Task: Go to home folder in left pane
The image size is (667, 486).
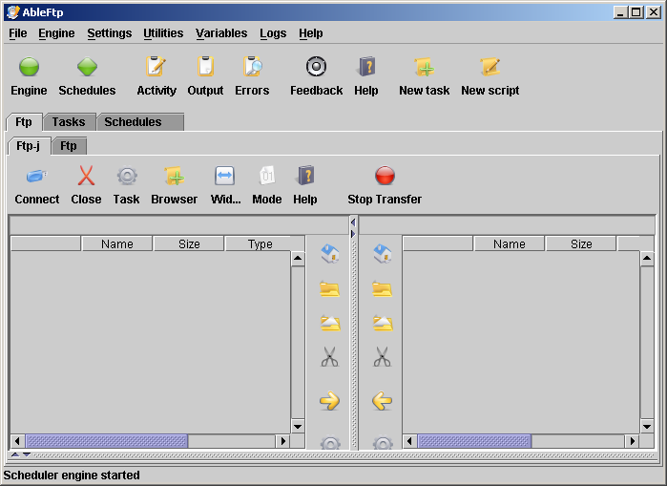Action: coord(329,254)
